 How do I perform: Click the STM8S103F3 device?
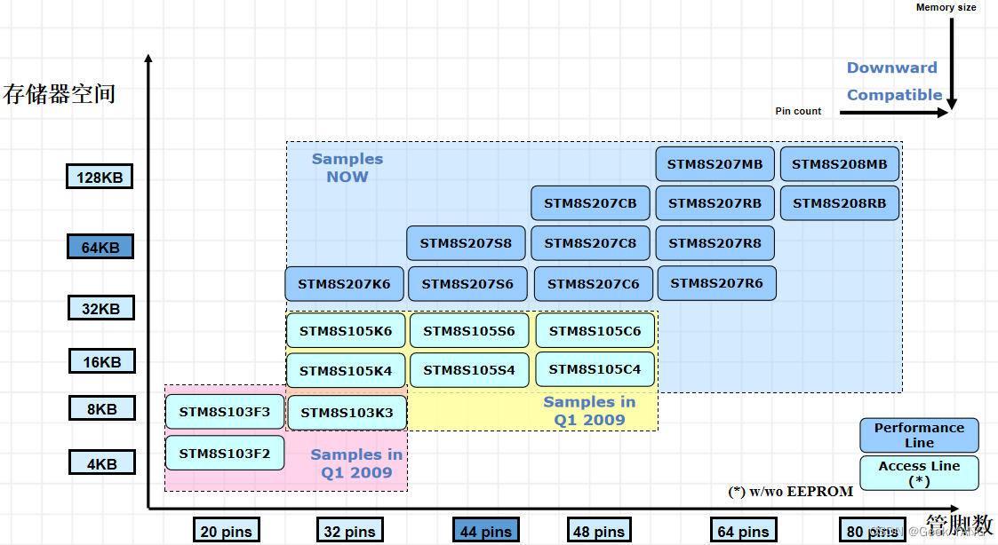224,411
